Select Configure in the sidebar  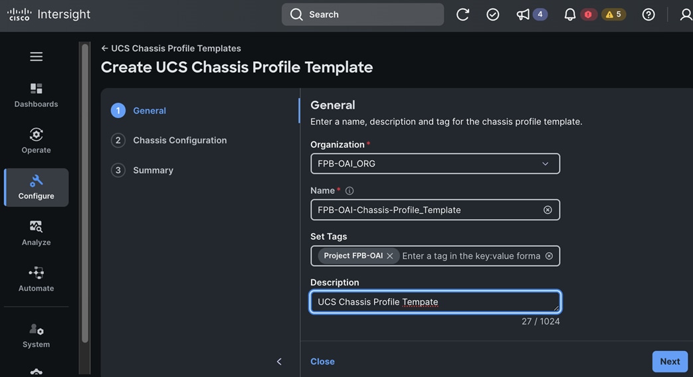(x=37, y=187)
